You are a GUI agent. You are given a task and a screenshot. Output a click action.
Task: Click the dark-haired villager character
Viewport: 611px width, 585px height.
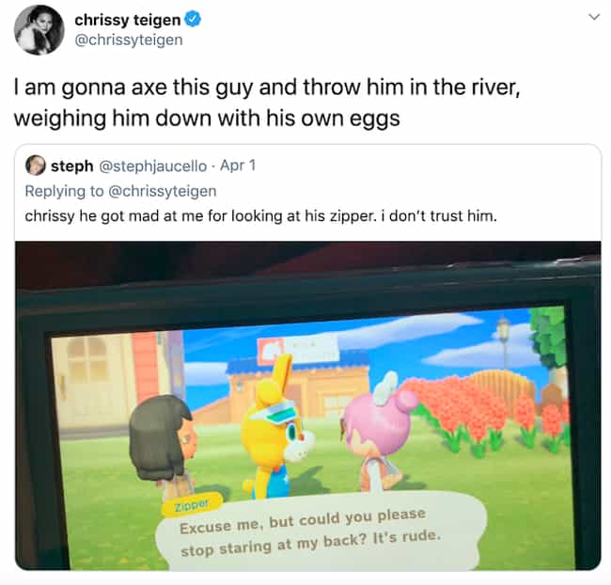(x=164, y=447)
